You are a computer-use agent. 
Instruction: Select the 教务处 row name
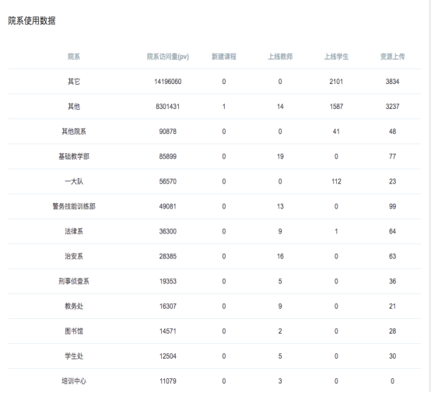[x=74, y=306]
